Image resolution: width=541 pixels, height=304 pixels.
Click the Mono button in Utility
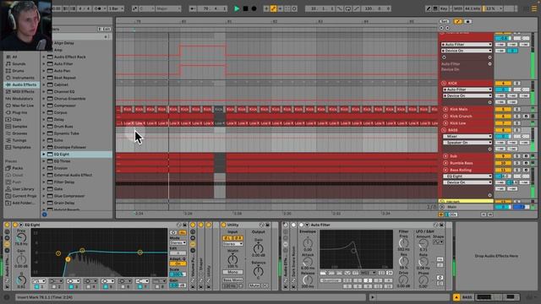click(x=232, y=272)
